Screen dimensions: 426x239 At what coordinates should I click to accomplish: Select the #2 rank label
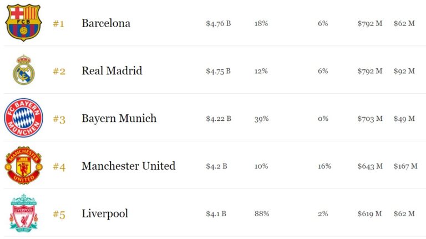pos(59,72)
